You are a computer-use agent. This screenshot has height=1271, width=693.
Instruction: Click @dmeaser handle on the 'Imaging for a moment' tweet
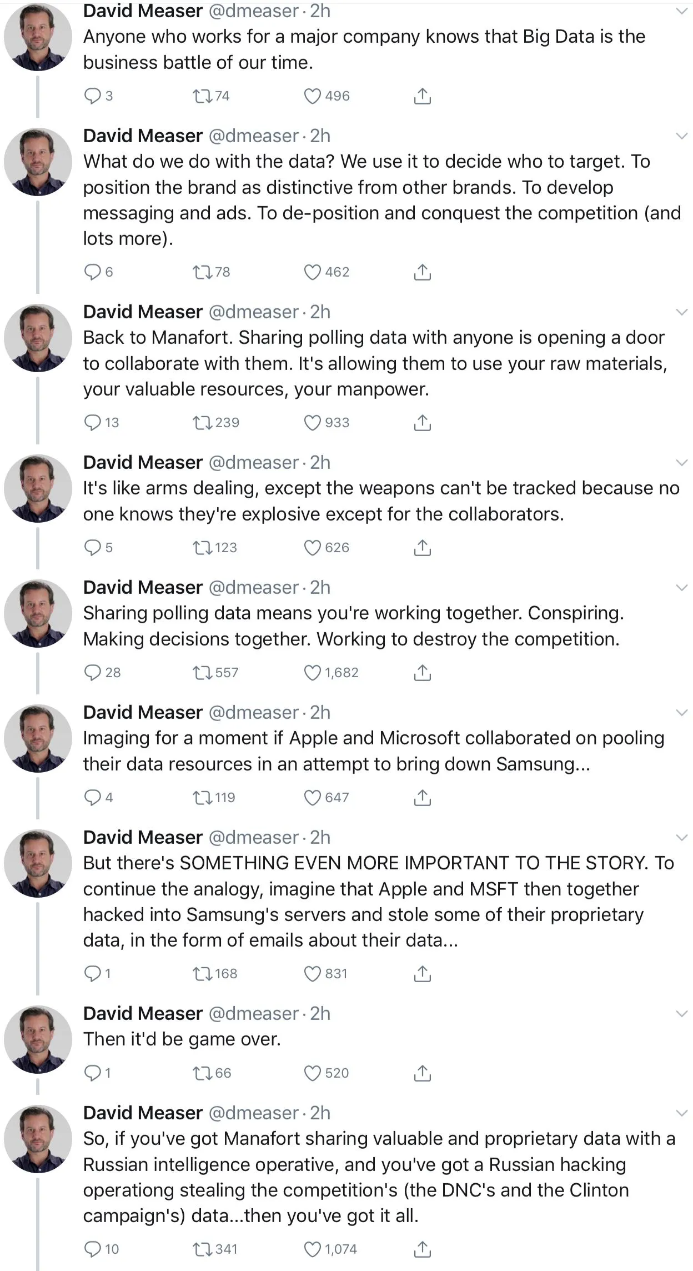click(253, 713)
